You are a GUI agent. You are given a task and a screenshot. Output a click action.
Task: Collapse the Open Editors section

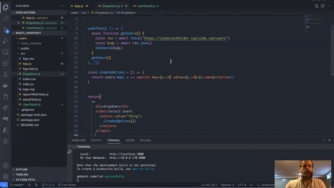[39, 13]
